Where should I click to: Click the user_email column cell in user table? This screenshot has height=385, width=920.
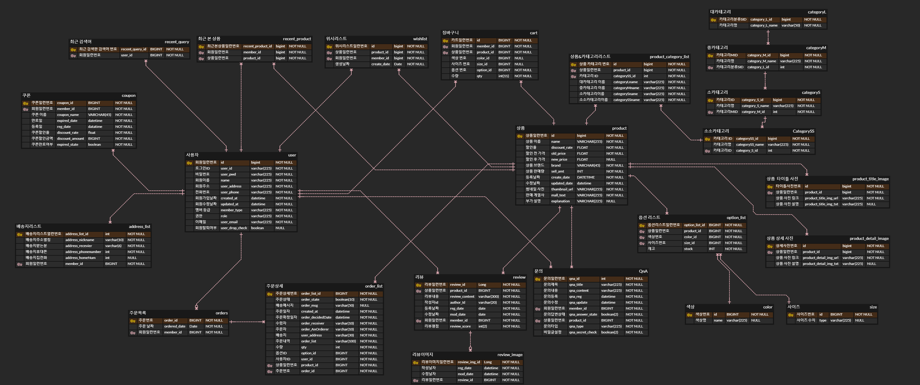pyautogui.click(x=229, y=222)
